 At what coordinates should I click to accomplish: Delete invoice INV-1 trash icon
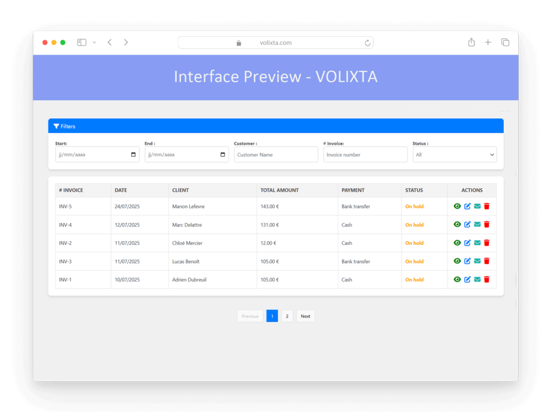[x=486, y=279]
